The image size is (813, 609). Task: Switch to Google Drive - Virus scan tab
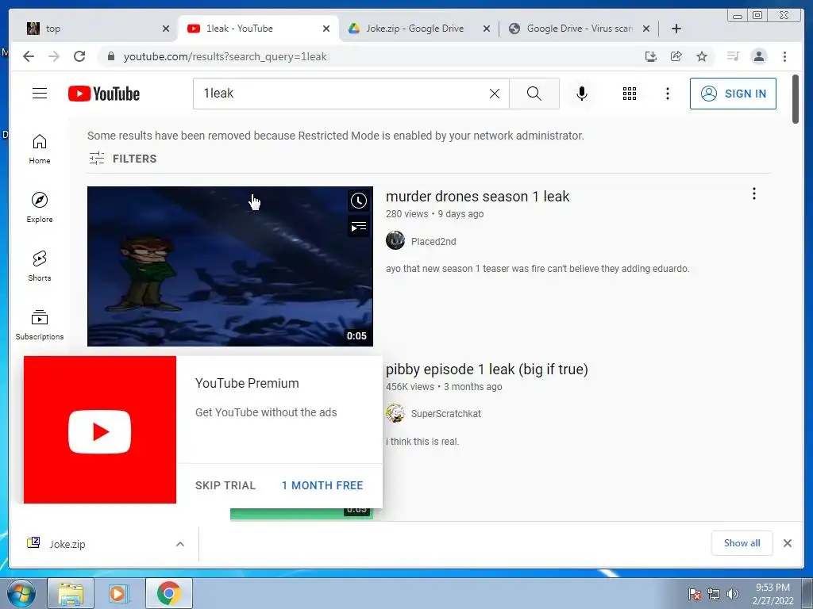(x=579, y=29)
